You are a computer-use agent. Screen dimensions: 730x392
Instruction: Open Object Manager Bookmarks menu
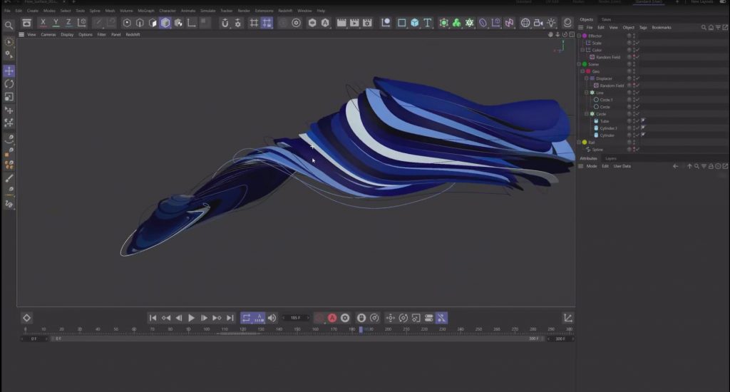click(x=662, y=28)
